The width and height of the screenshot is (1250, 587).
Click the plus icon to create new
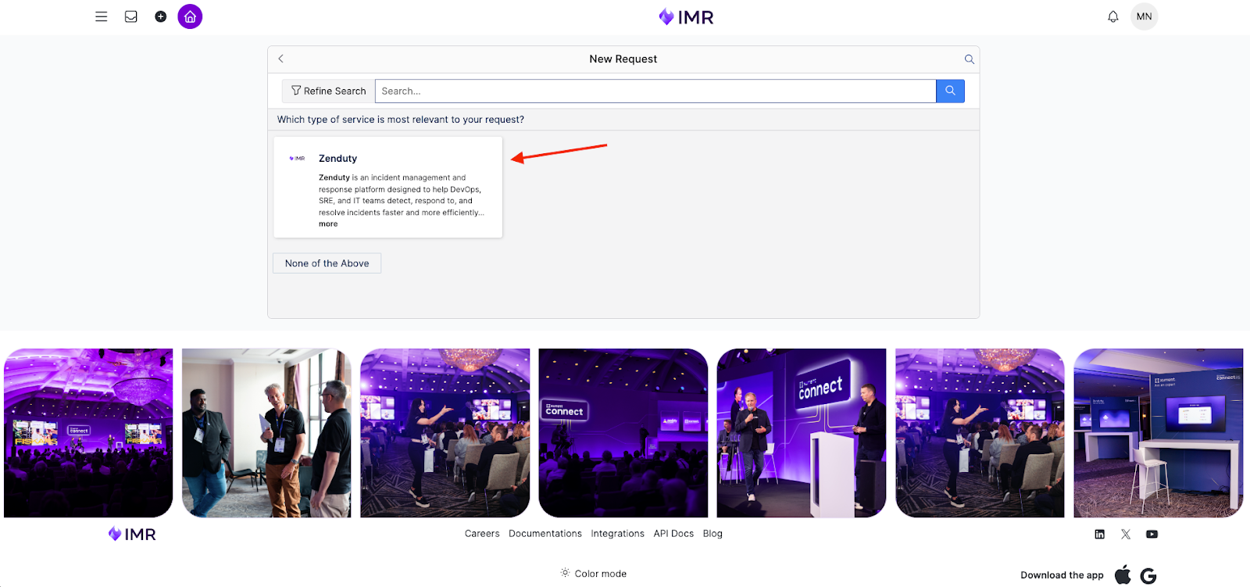point(161,16)
